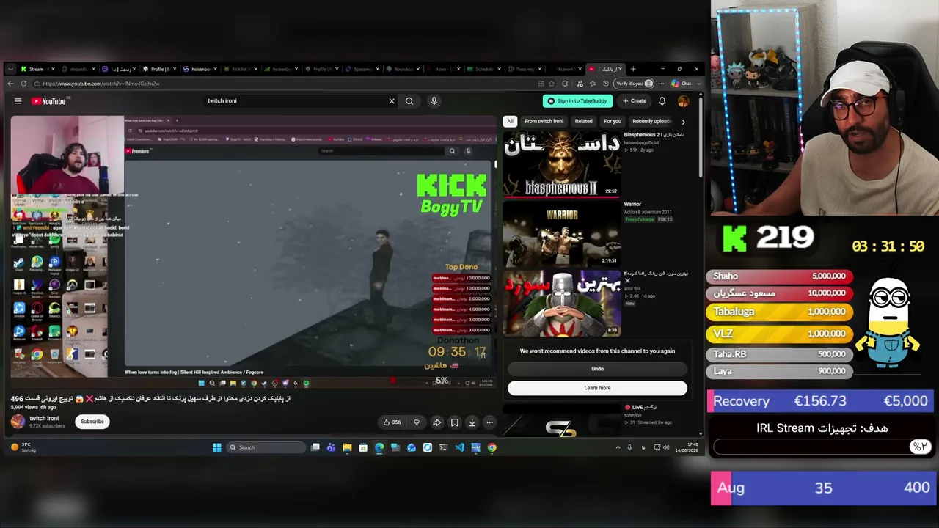Open the live video by soheylbk

click(562, 420)
